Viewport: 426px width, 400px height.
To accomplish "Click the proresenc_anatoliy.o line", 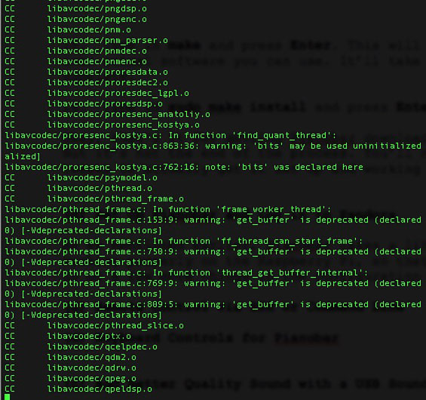I will coord(108,114).
